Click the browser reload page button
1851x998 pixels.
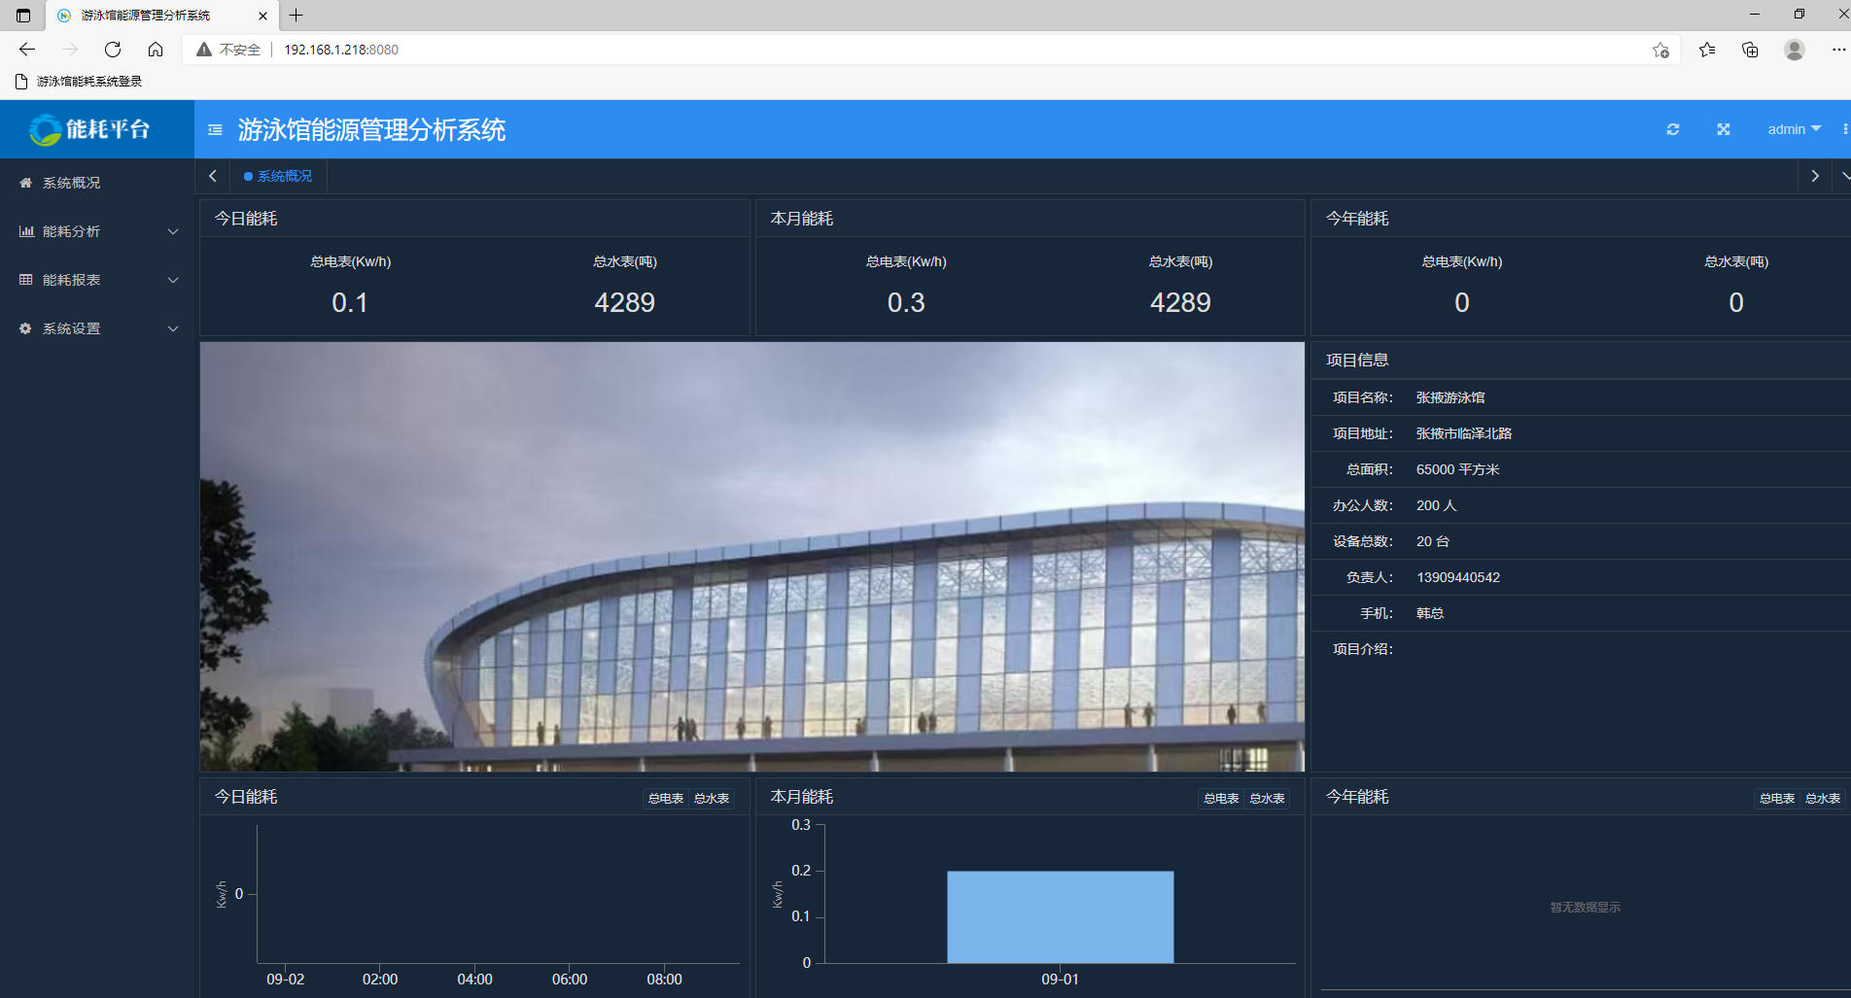pos(113,50)
